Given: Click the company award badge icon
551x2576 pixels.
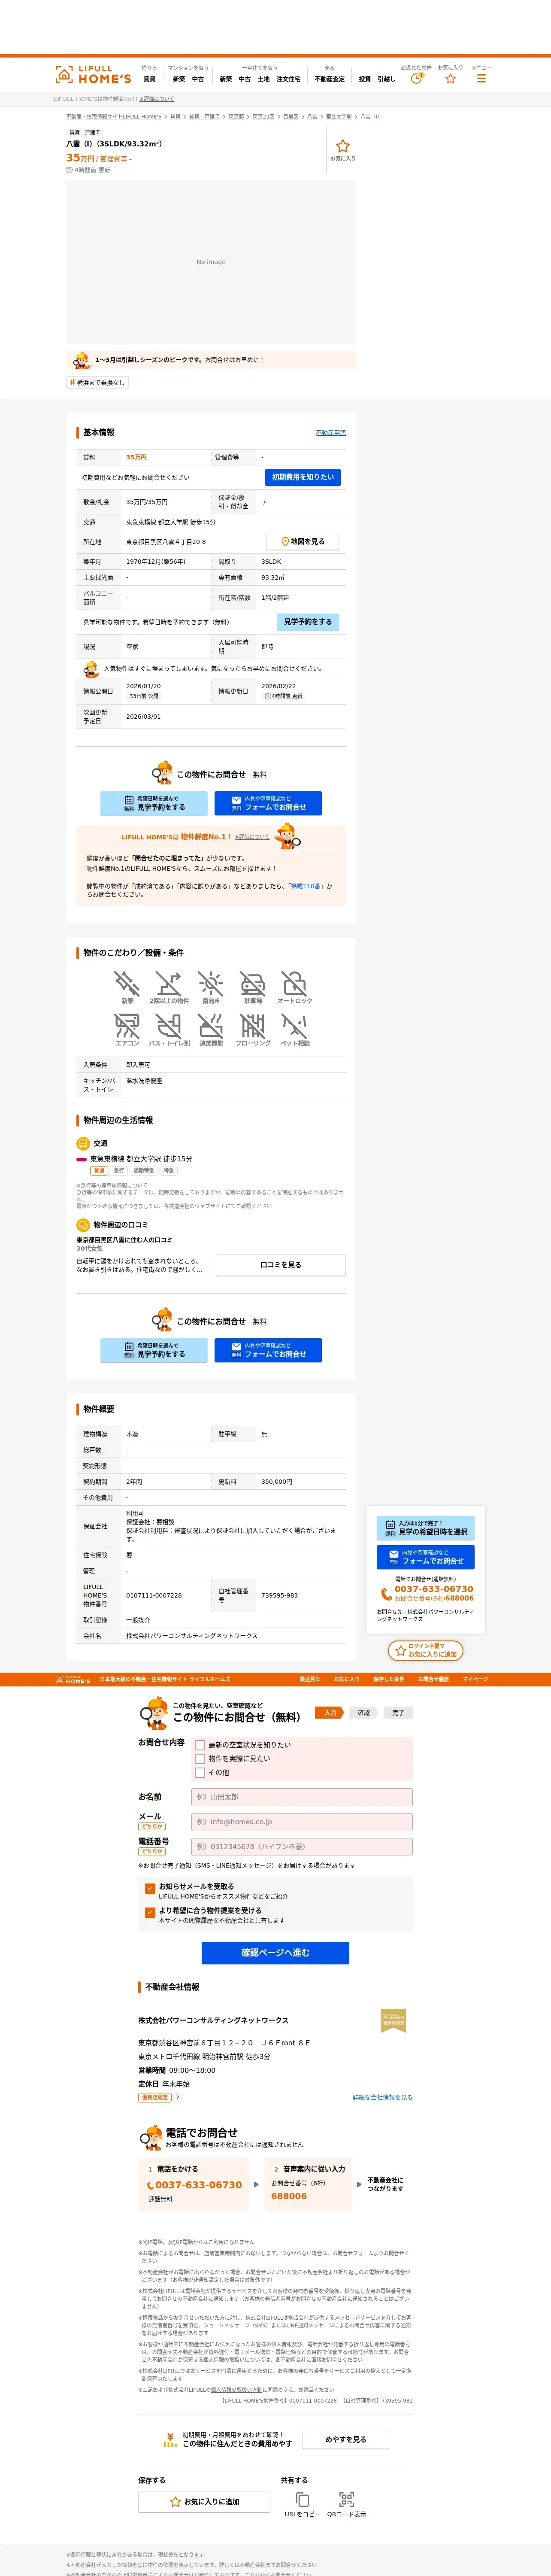Looking at the screenshot, I should pos(393,2021).
